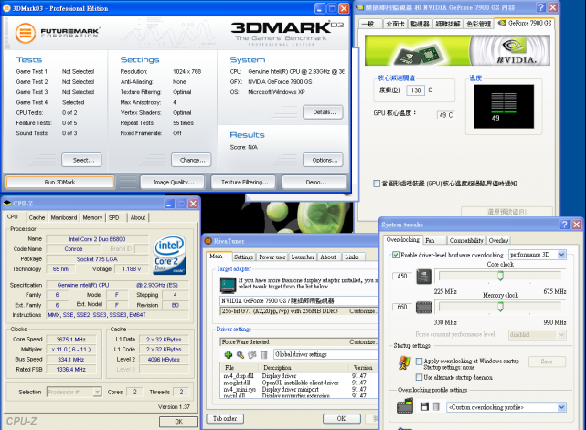Click the Demo... button
The width and height of the screenshot is (586, 430).
click(x=314, y=183)
